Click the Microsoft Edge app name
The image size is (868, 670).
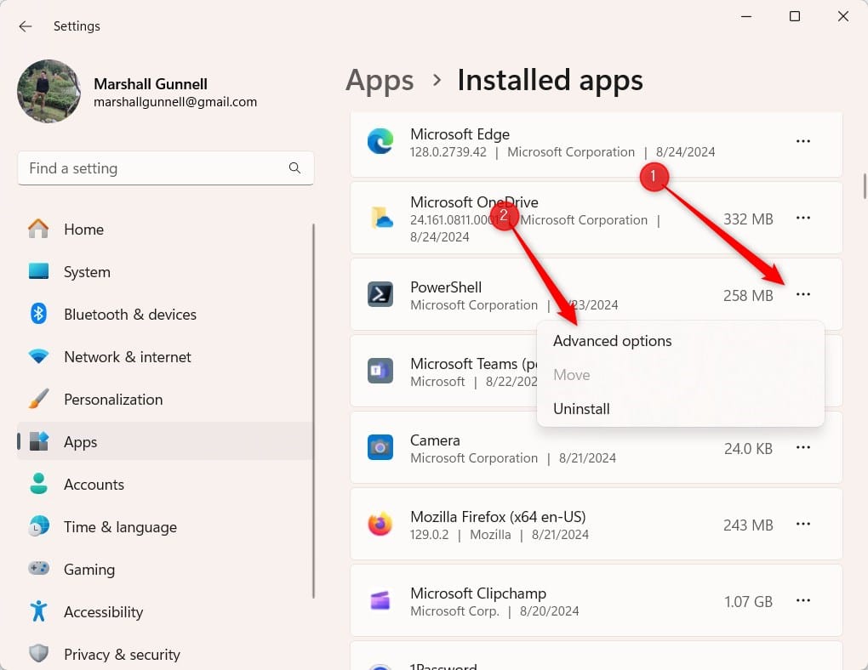point(460,134)
